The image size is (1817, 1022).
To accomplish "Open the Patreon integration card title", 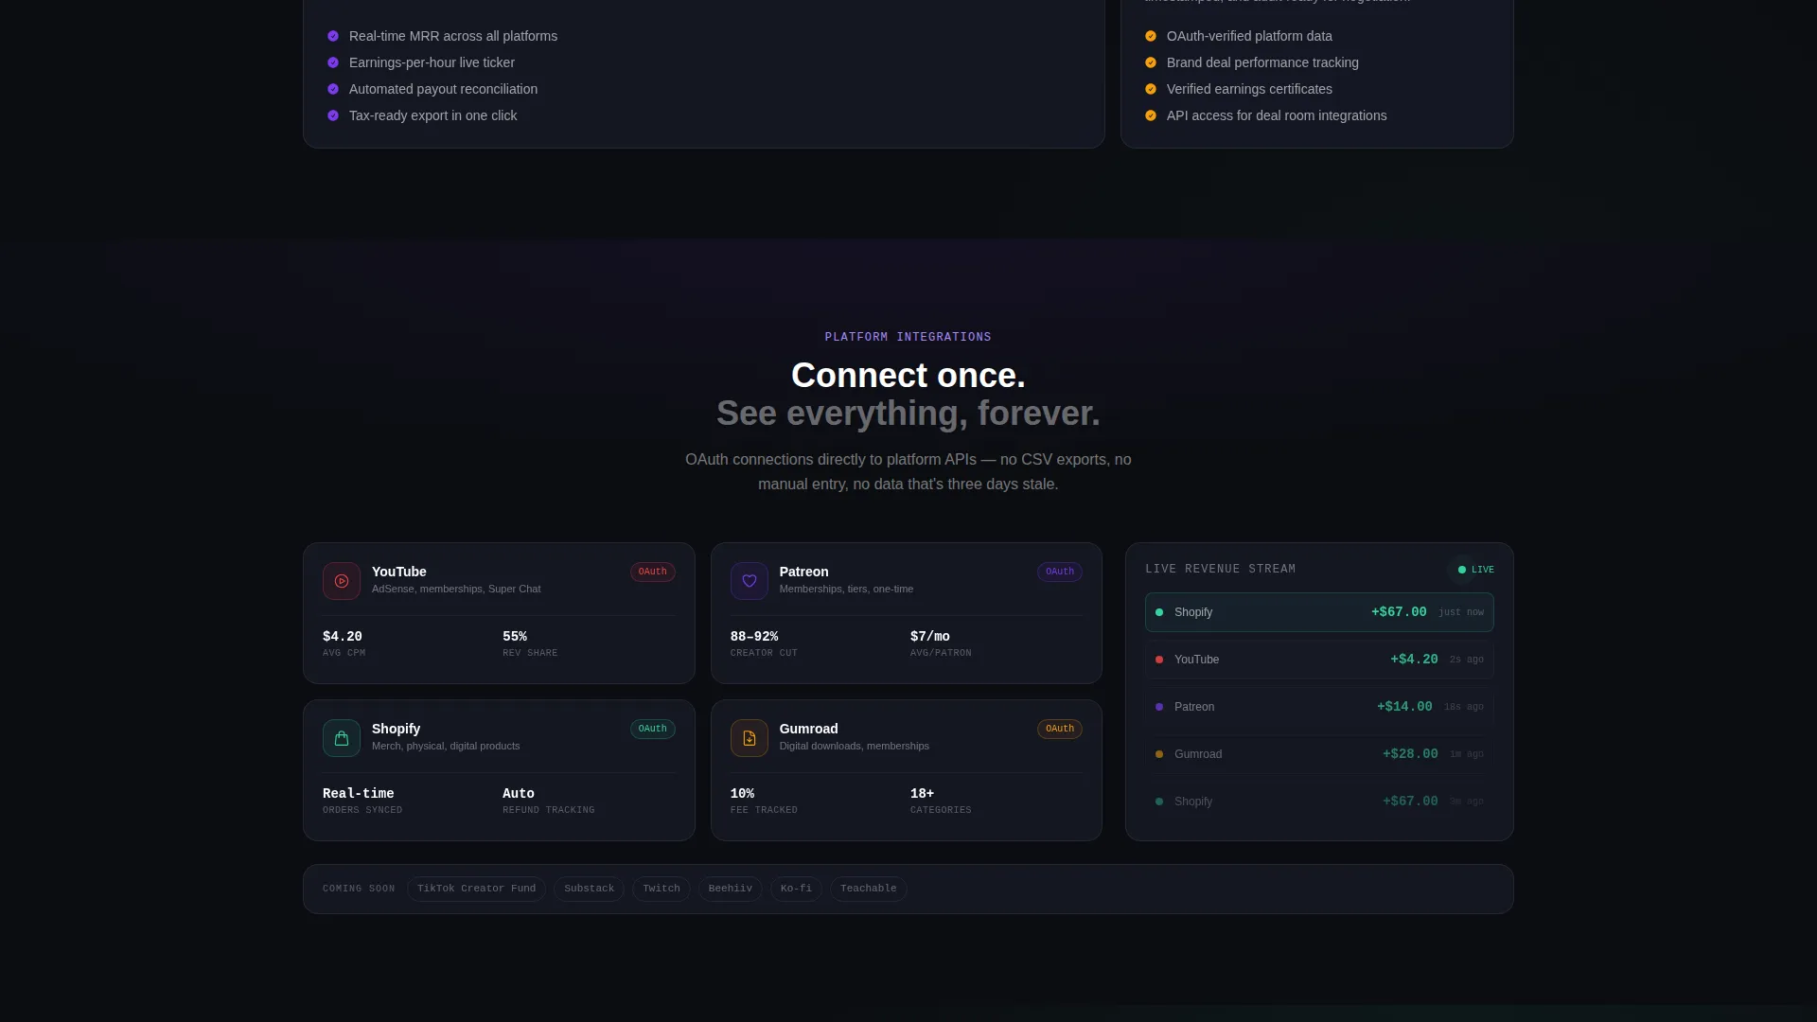I will tap(803, 572).
